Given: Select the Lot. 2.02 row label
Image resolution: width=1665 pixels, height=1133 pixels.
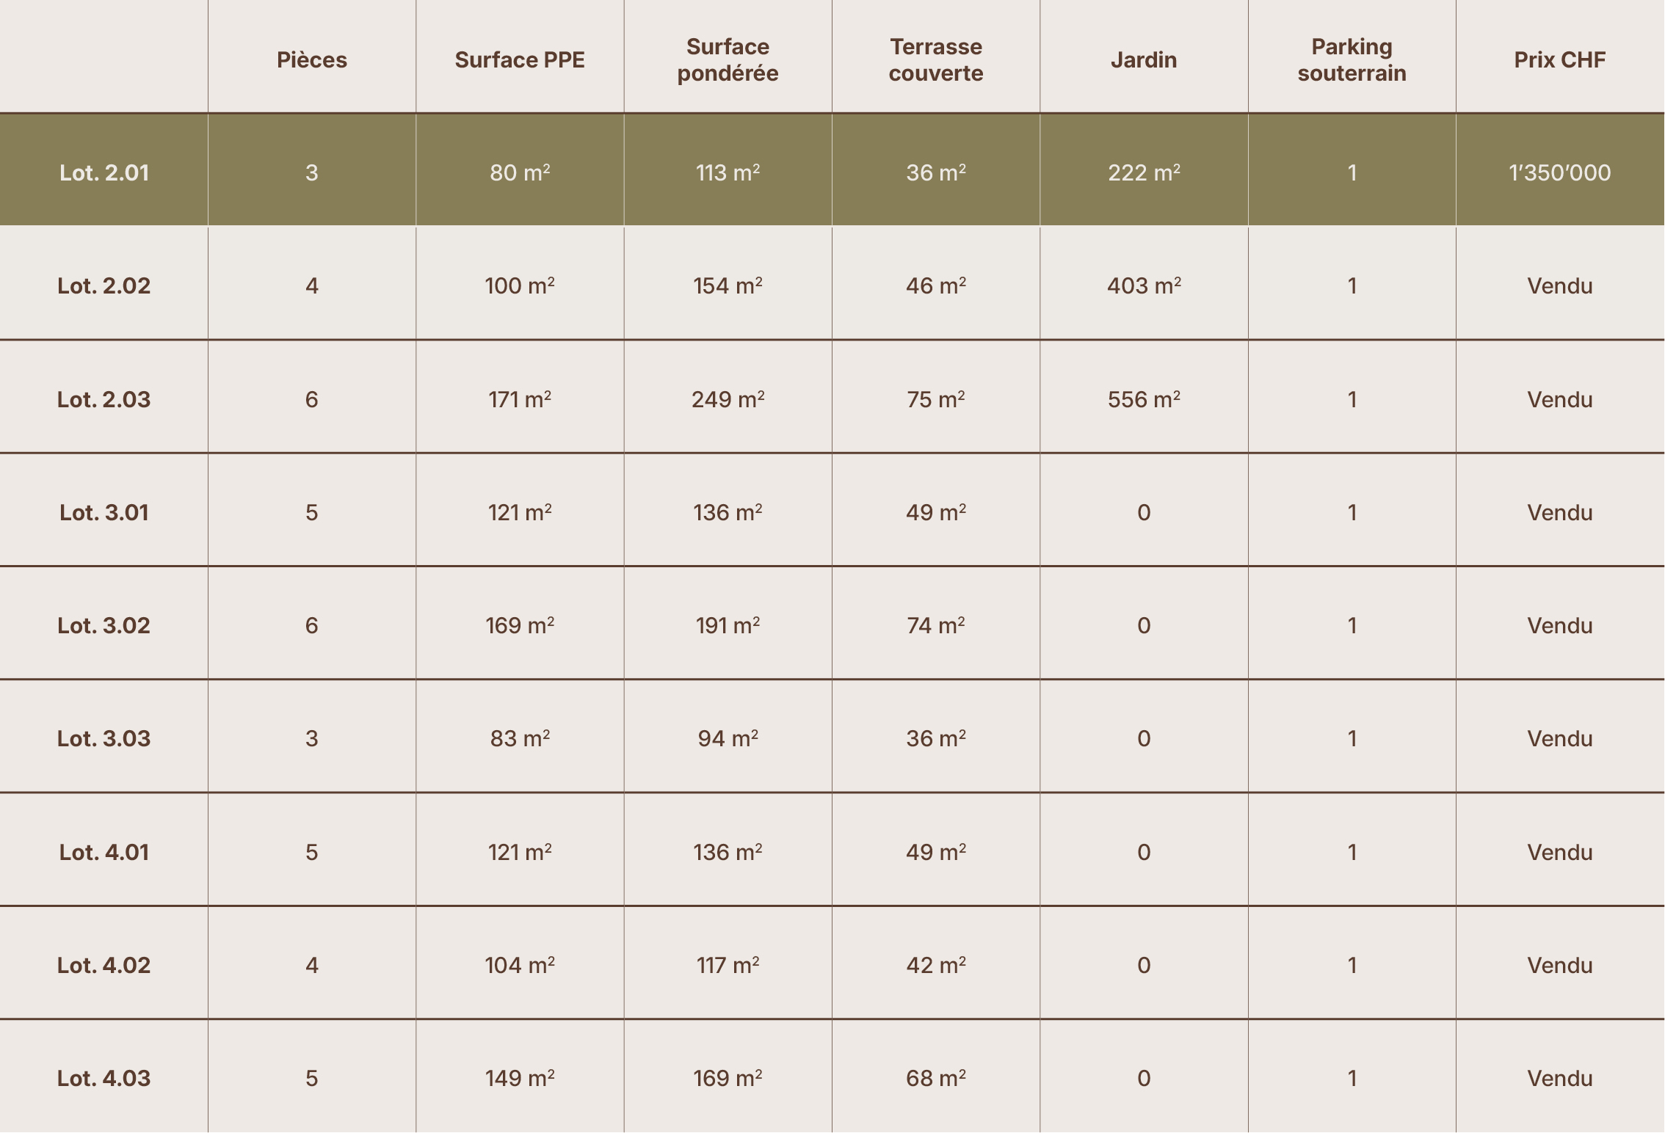Looking at the screenshot, I should tap(104, 285).
